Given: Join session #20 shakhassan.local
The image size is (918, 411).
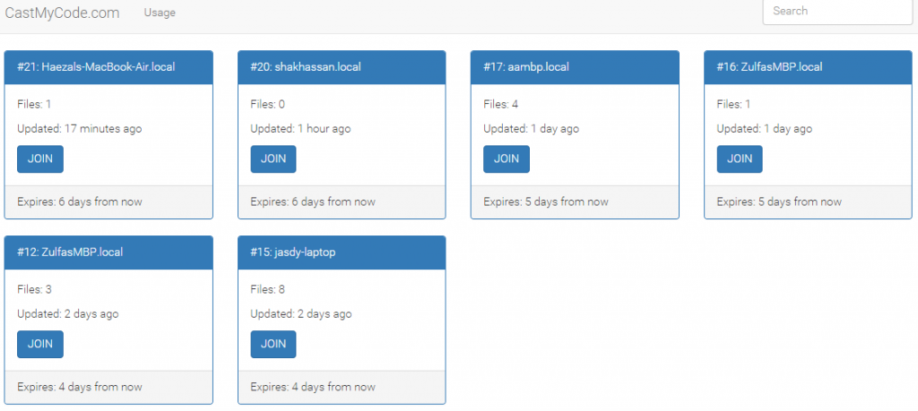Looking at the screenshot, I should [273, 158].
